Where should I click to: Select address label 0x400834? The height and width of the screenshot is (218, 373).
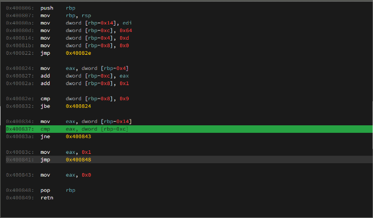point(20,122)
